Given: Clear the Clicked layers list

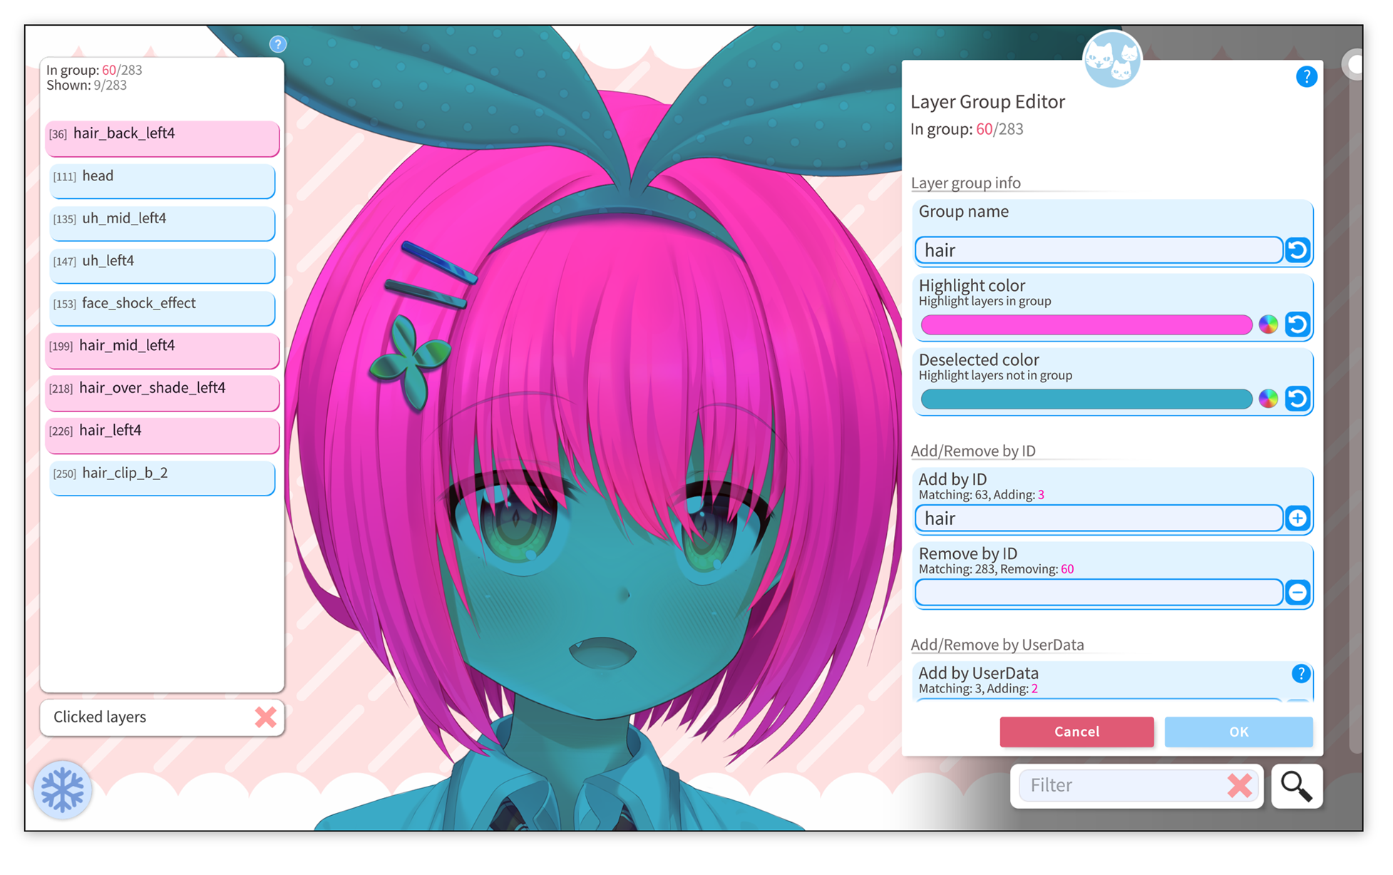Looking at the screenshot, I should coord(265,717).
